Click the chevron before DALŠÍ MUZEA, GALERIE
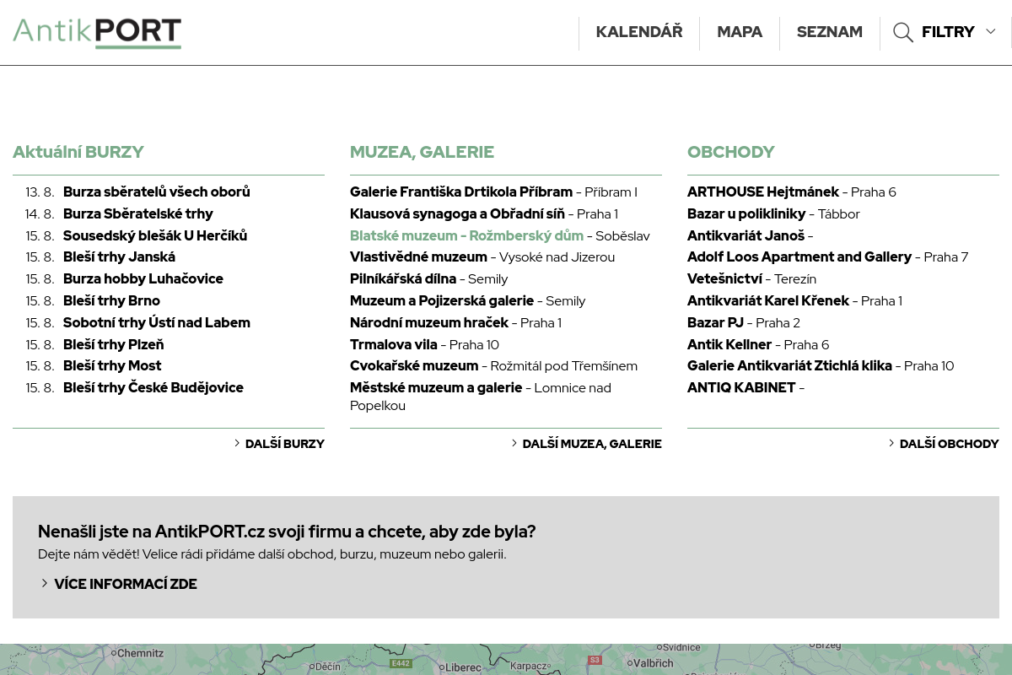This screenshot has width=1012, height=675. coord(514,443)
